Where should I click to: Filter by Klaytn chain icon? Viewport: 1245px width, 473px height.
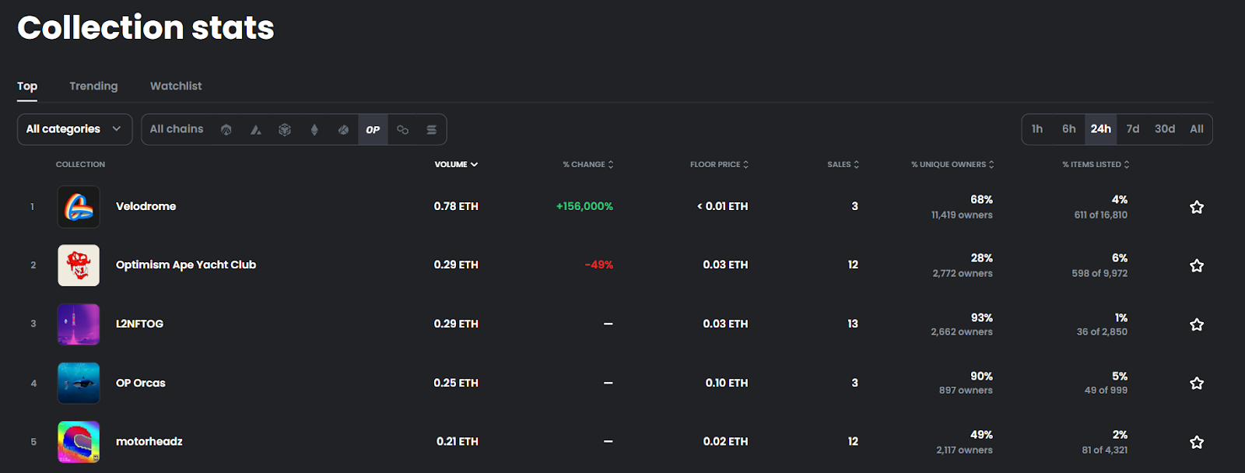click(x=343, y=130)
